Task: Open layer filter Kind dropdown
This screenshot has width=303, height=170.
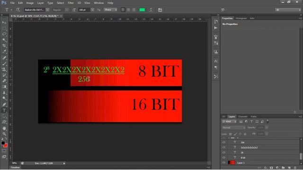Action: tap(229, 121)
